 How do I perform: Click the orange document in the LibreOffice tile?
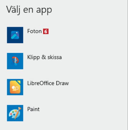pyautogui.click(x=15, y=87)
